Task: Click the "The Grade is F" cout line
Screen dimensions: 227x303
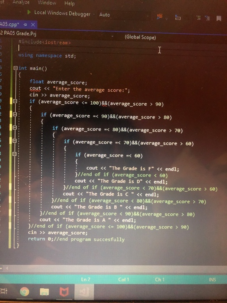Action: click(133, 168)
